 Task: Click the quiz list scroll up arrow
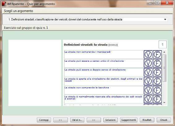164,52
